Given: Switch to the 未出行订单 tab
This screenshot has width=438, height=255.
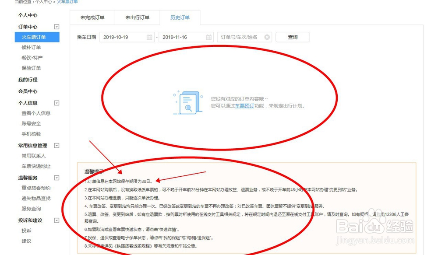Looking at the screenshot, I should (137, 17).
